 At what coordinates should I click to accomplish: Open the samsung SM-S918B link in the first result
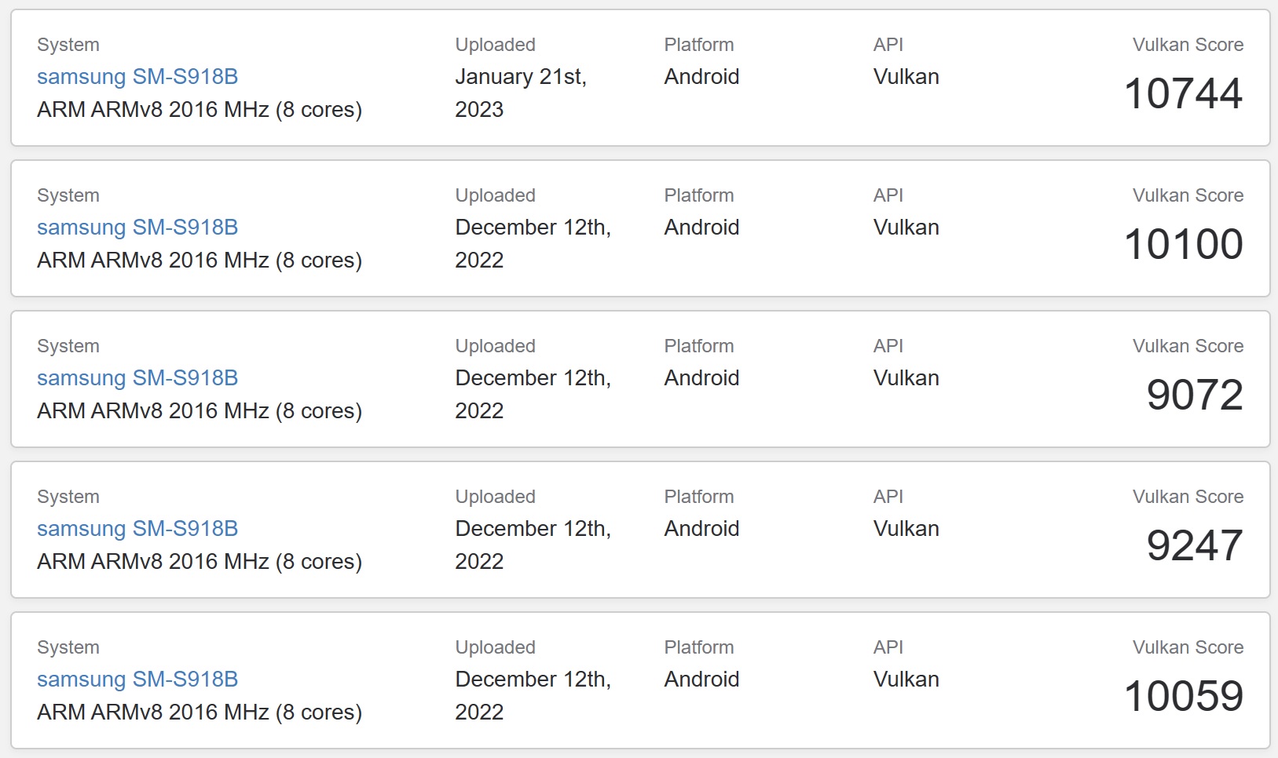coord(138,77)
